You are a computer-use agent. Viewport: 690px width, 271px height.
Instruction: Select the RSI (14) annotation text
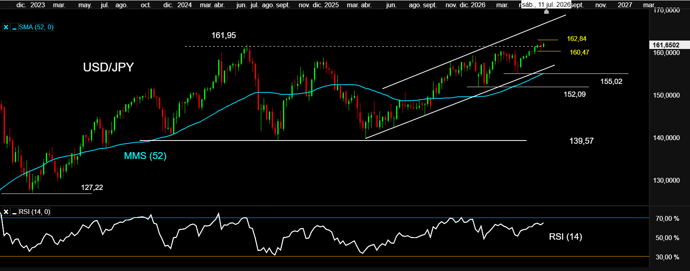565,237
